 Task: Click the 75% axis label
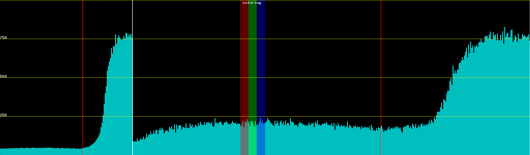[x=3, y=37]
